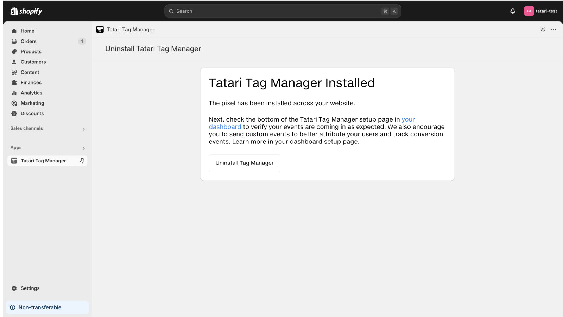
Task: Click the Apps section label
Action: pyautogui.click(x=16, y=148)
